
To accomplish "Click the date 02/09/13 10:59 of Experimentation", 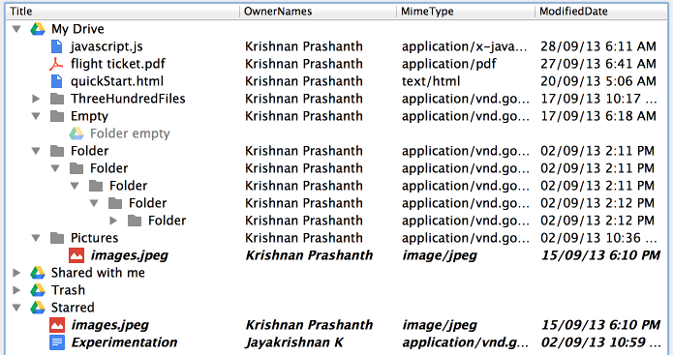I will click(x=601, y=342).
